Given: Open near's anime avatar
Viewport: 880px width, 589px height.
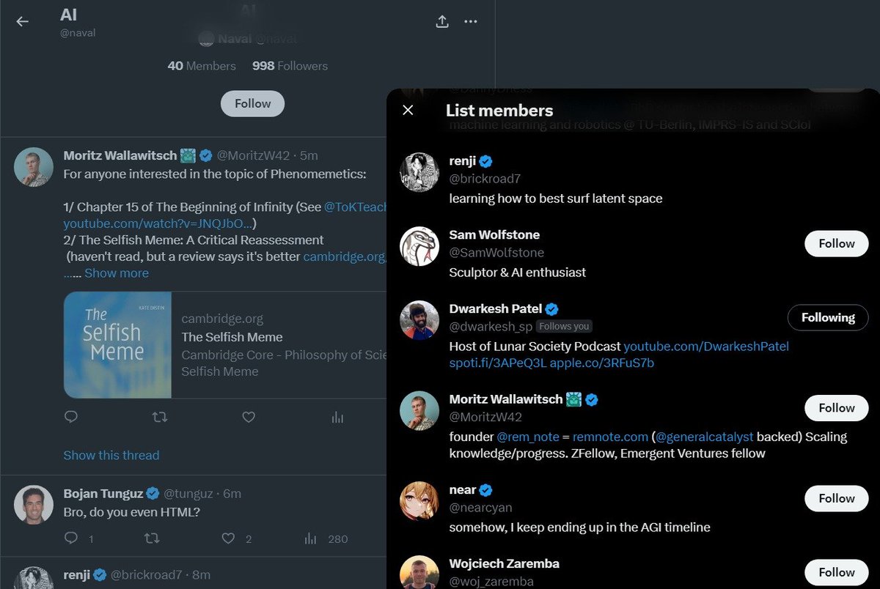Looking at the screenshot, I should point(419,501).
